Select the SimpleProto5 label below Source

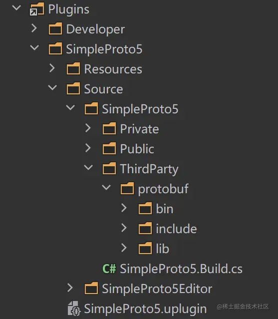(140, 109)
